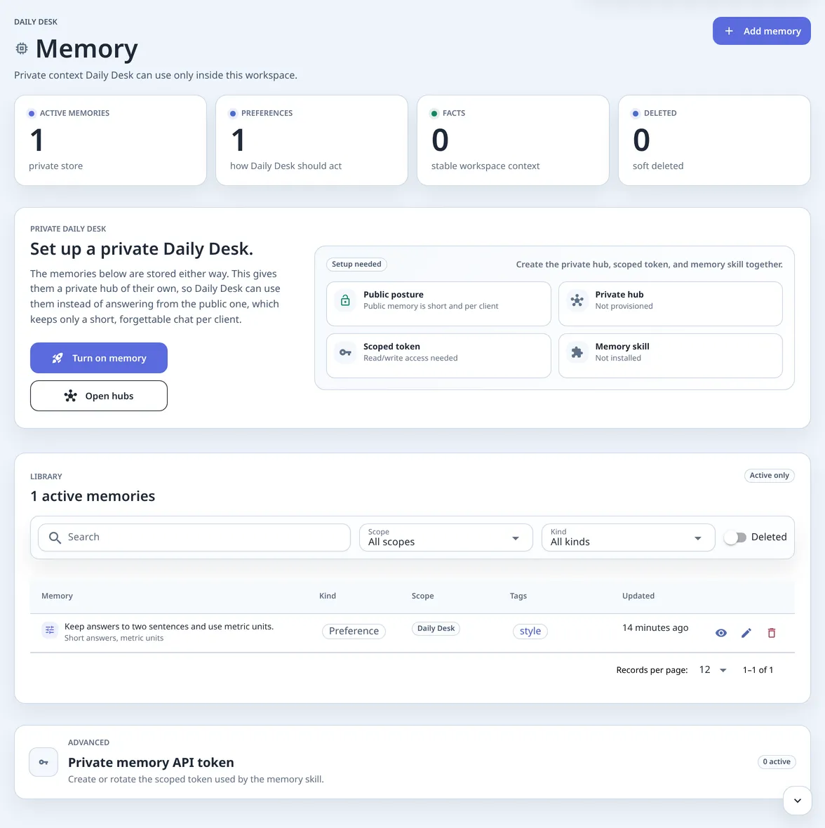825x828 pixels.
Task: Open the Kind All kinds dropdown
Action: click(628, 537)
